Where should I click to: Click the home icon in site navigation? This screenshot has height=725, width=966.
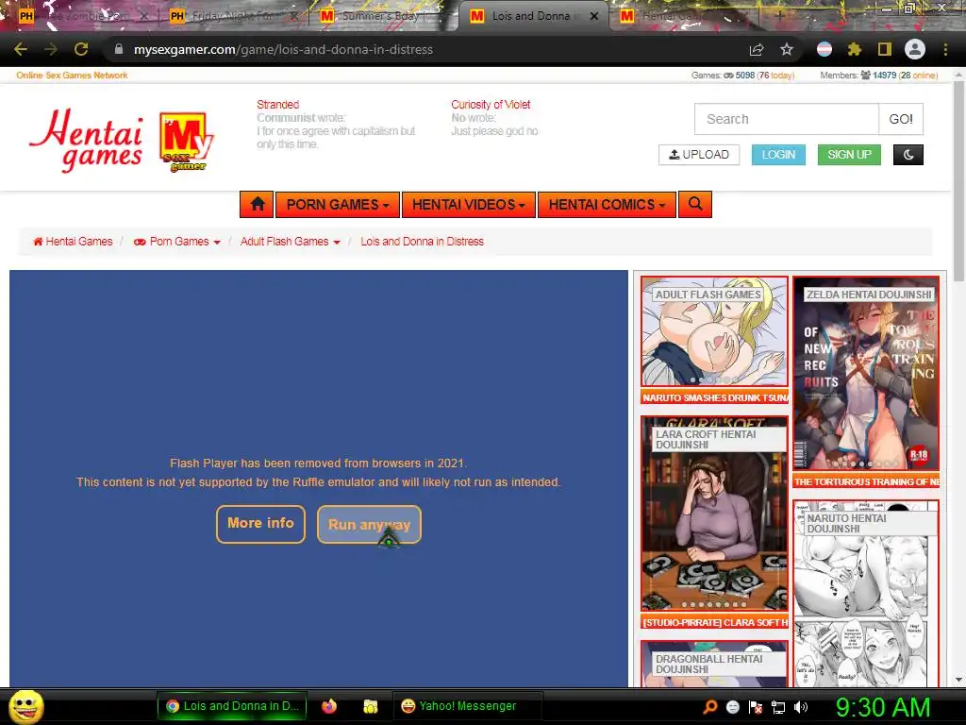pyautogui.click(x=258, y=205)
